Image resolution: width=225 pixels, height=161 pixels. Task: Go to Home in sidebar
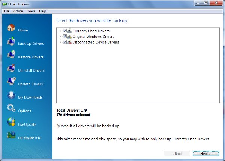(x=23, y=30)
